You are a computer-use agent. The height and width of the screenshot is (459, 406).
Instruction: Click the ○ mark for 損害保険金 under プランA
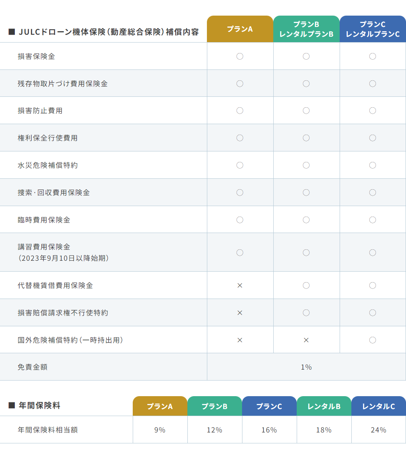(x=240, y=56)
